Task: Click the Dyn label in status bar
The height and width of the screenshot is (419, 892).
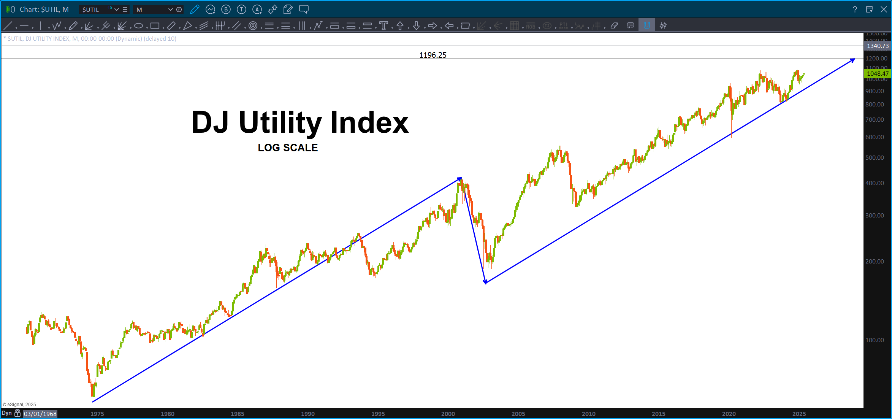Action: pos(7,413)
